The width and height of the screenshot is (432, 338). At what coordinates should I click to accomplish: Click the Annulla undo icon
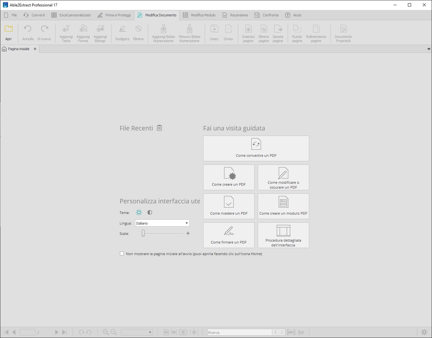coord(28,29)
